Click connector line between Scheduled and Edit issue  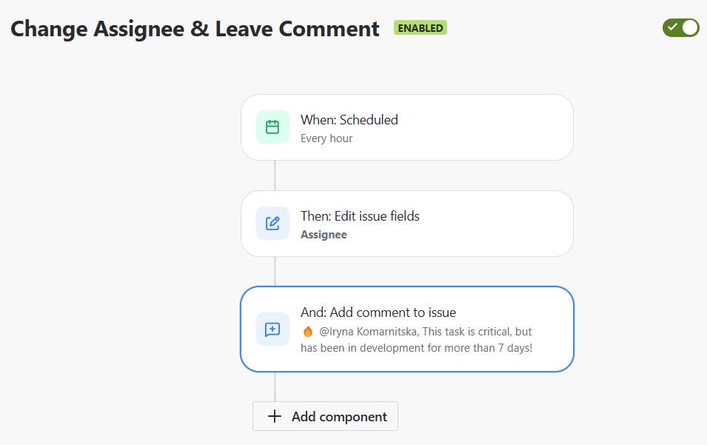click(x=275, y=175)
